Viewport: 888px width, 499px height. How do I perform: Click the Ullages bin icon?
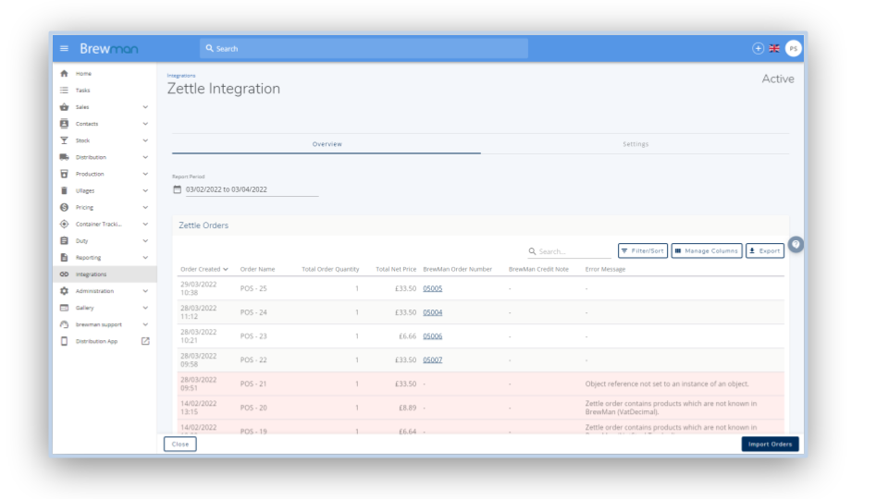click(x=64, y=190)
